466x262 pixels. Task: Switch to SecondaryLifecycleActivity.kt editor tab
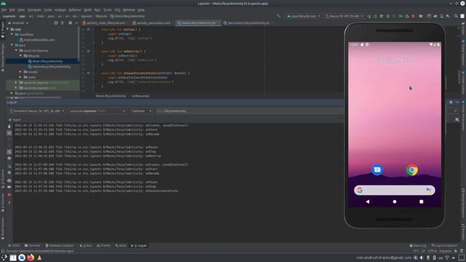tap(248, 23)
